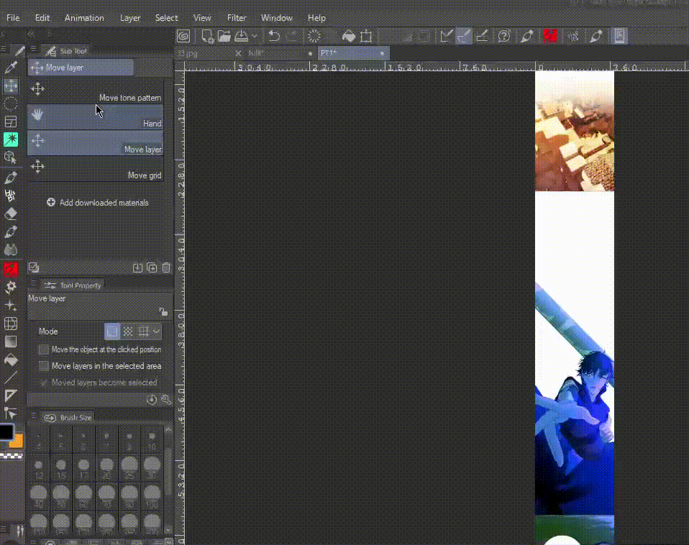Open the Sub Tool panel menu

click(33, 49)
